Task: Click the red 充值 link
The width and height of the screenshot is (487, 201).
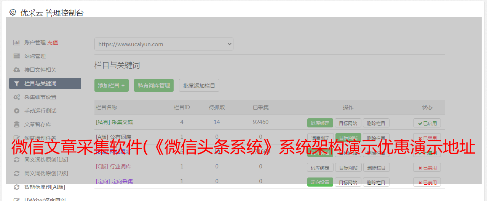Action: 53,42
